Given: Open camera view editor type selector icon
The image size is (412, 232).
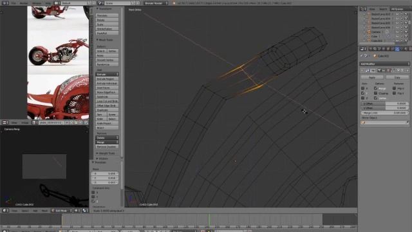Looking at the screenshot, I should (x=5, y=211).
